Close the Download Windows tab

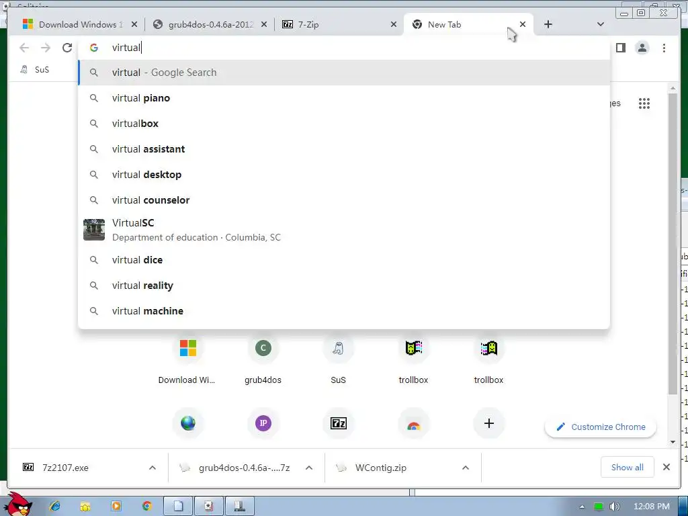click(x=134, y=25)
